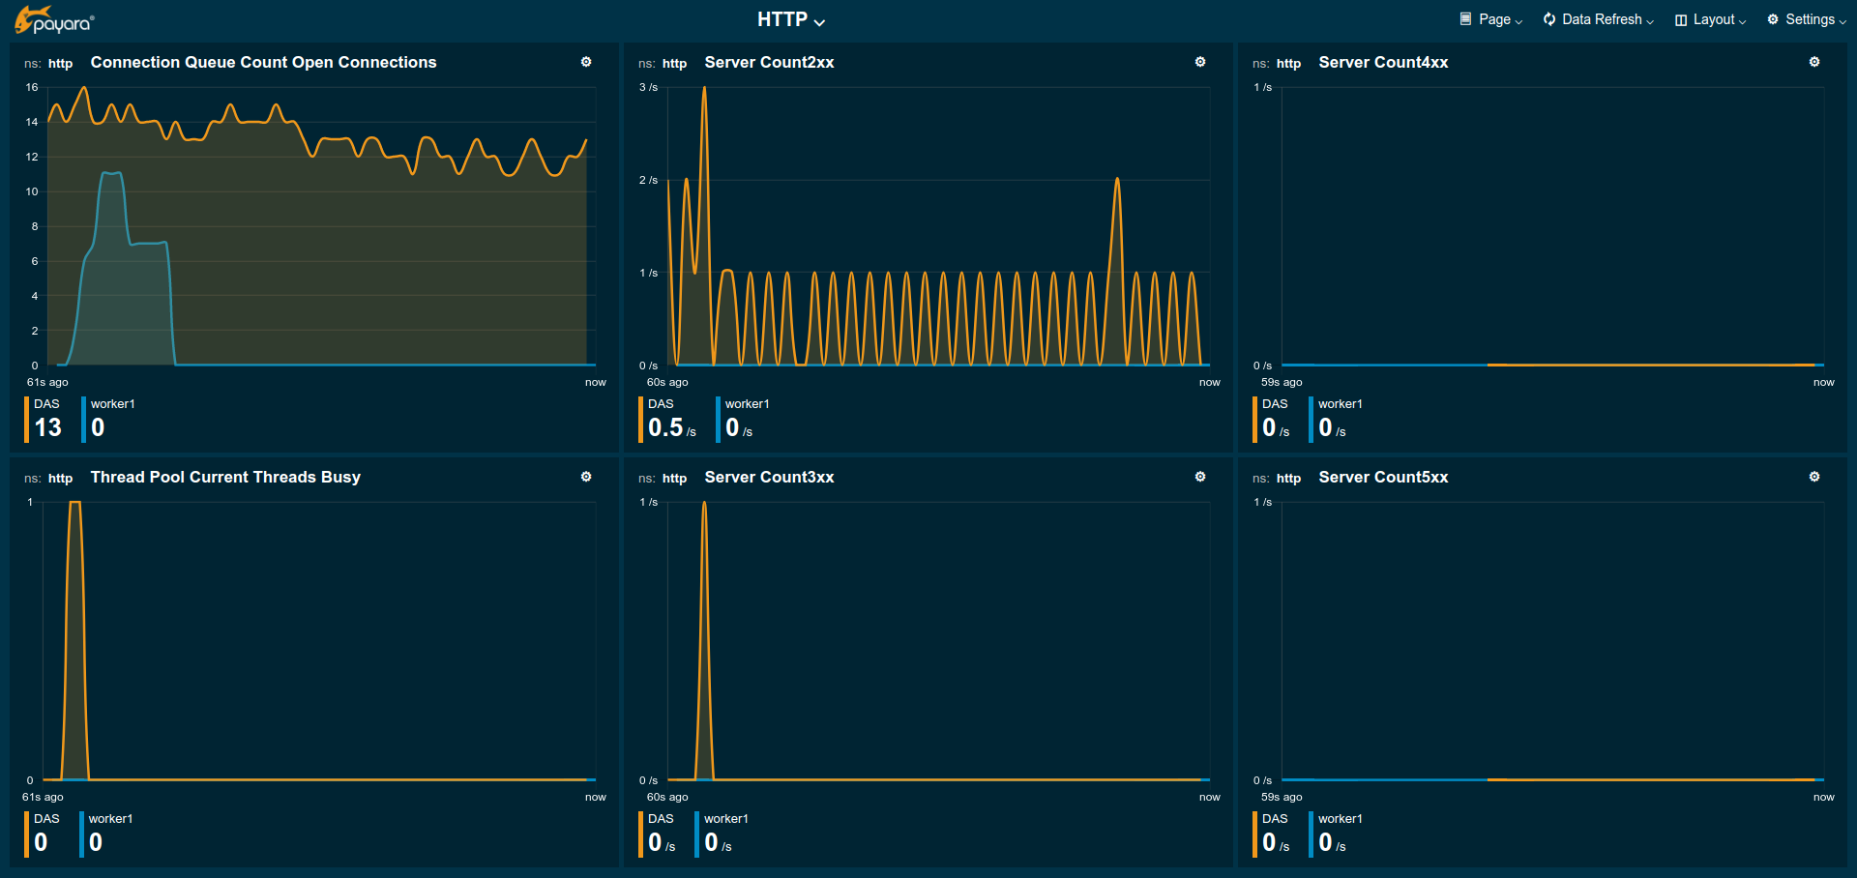Open the Layout menu
The image size is (1857, 878).
click(x=1710, y=19)
